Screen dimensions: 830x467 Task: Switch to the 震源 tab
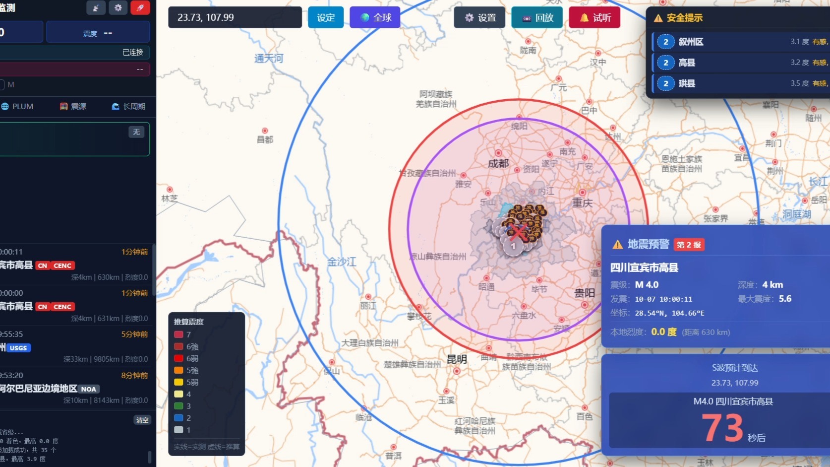73,106
